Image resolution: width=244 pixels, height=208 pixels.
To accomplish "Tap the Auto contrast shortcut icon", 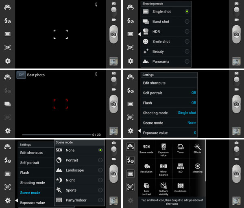I will click(x=146, y=187).
